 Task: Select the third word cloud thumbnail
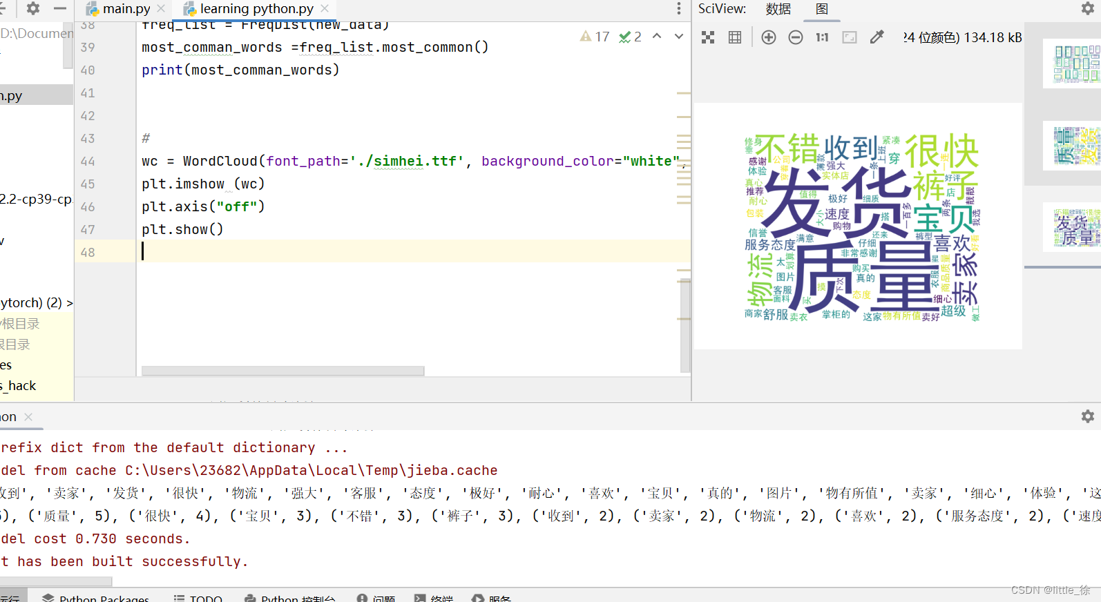pyautogui.click(x=1073, y=227)
